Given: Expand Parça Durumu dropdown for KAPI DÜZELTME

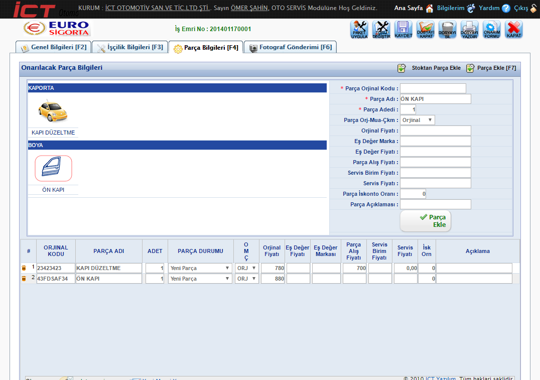Looking at the screenshot, I should (x=200, y=268).
